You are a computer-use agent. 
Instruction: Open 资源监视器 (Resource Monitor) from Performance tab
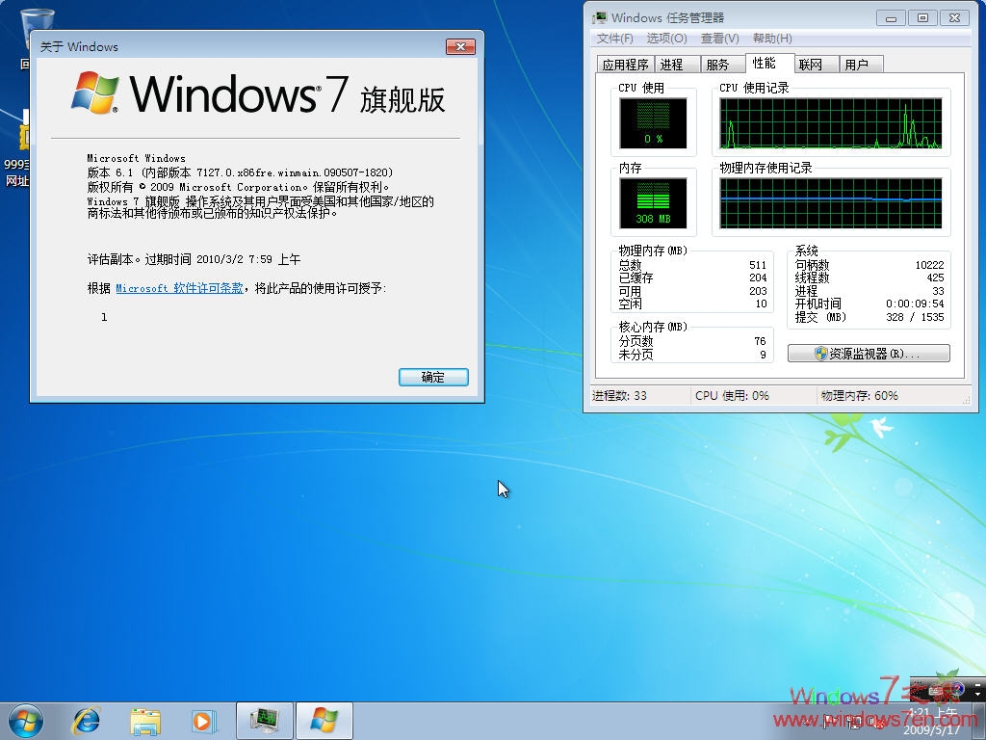(x=868, y=354)
